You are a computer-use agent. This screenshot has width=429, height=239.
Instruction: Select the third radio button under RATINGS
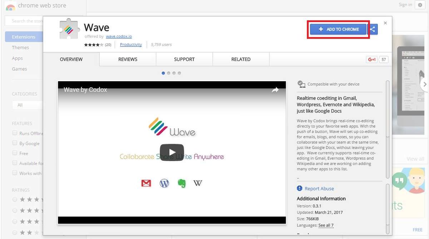click(15, 221)
